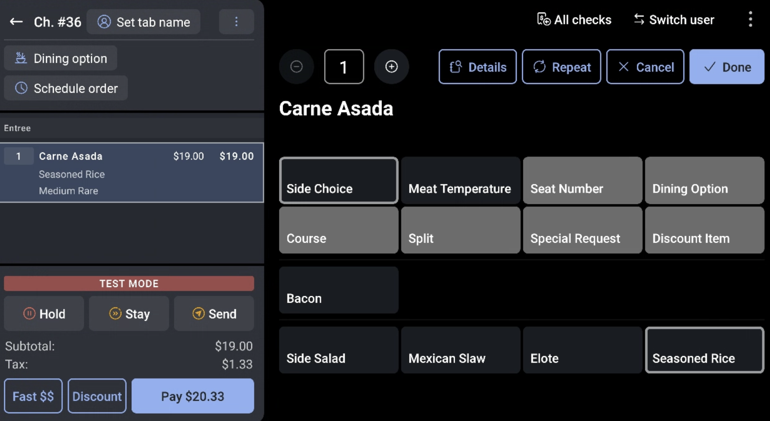
Task: Open the top-right overflow menu
Action: pos(750,19)
